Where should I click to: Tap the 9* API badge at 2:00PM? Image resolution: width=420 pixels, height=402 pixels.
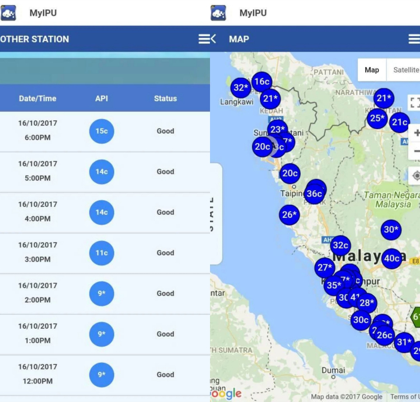[x=101, y=294]
